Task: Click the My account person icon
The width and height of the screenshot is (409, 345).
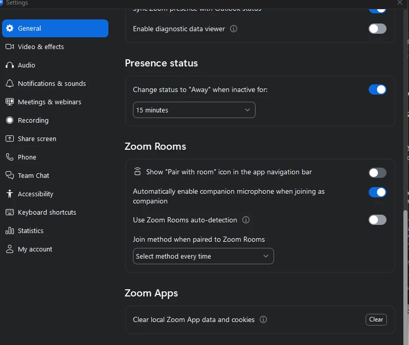Action: 10,249
